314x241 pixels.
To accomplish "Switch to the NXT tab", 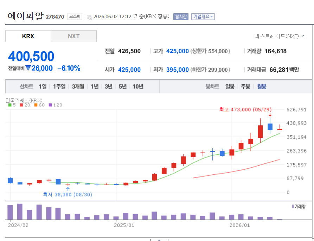I will point(74,36).
